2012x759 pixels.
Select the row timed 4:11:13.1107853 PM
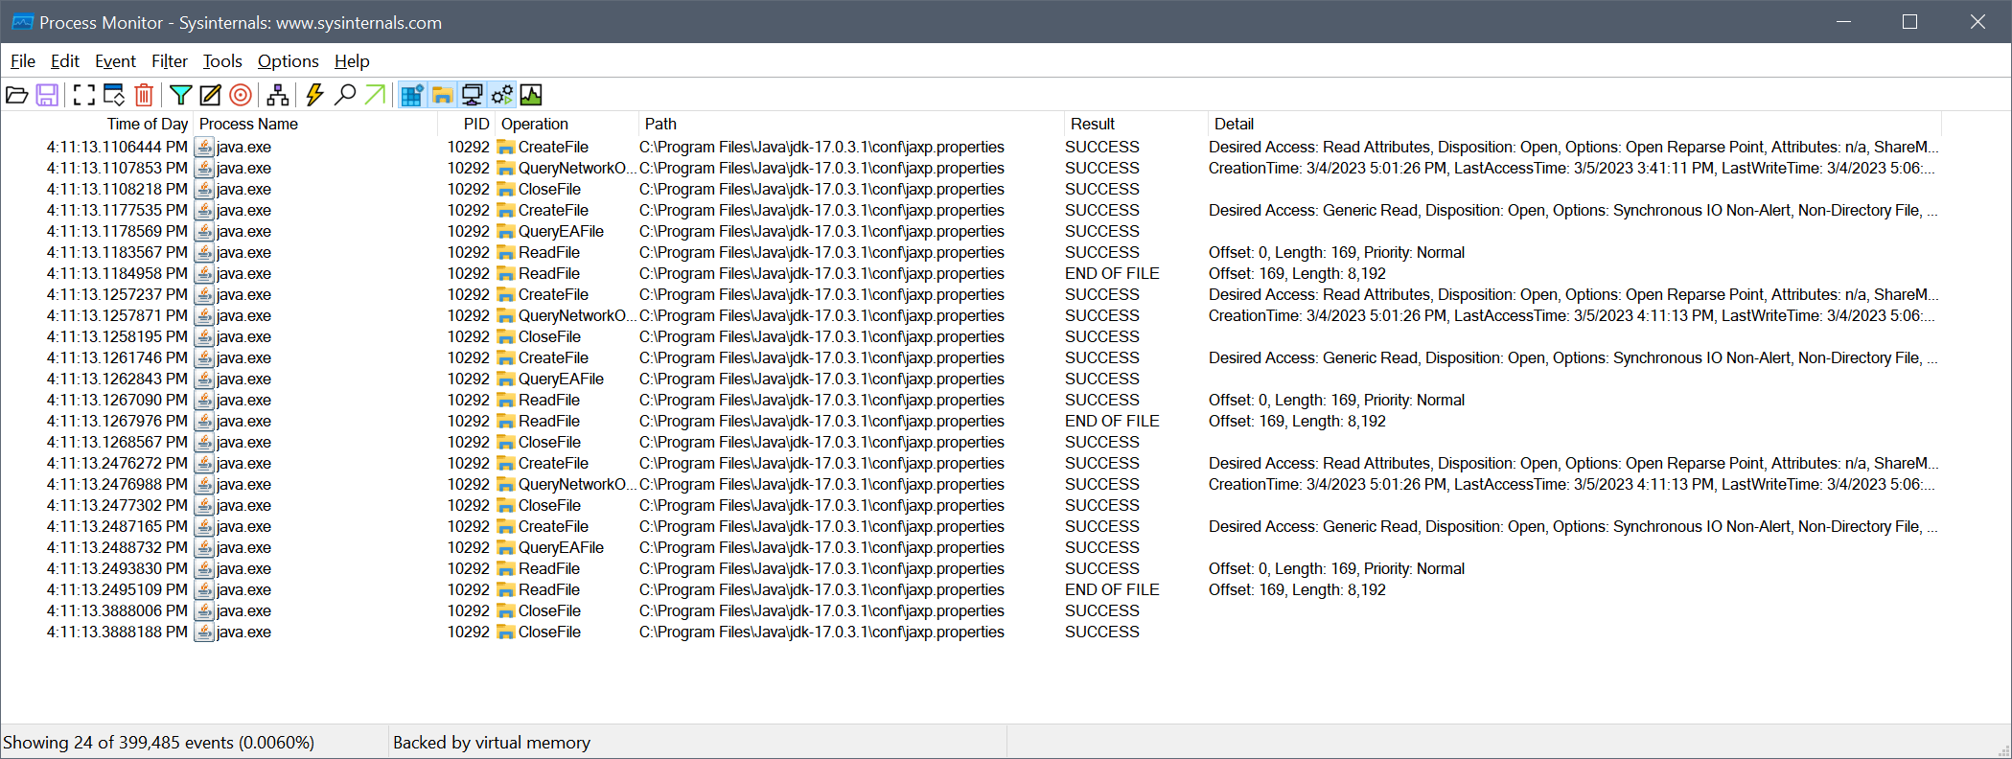click(971, 168)
